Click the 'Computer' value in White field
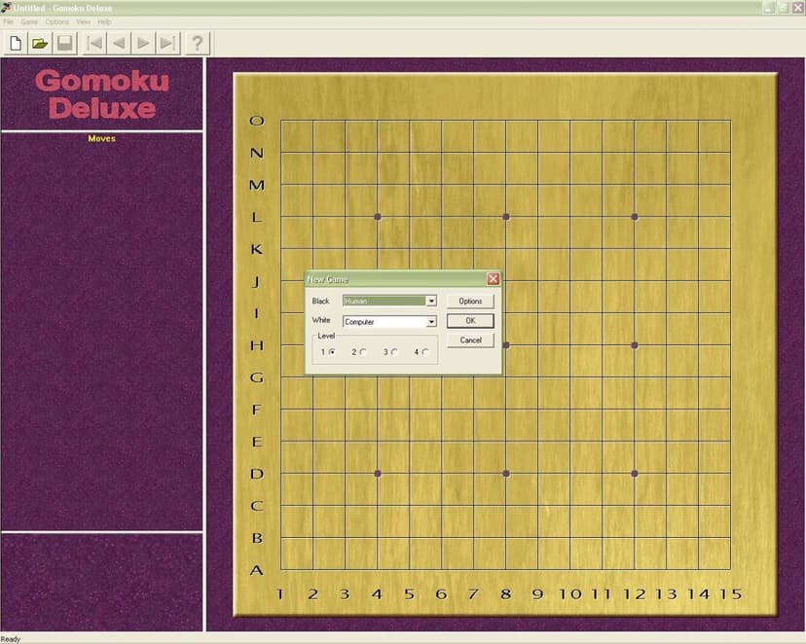The width and height of the screenshot is (806, 644). point(359,322)
